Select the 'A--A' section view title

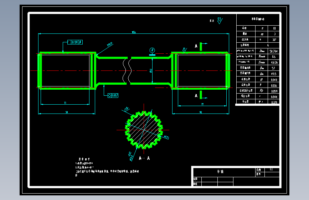[x=144, y=158]
